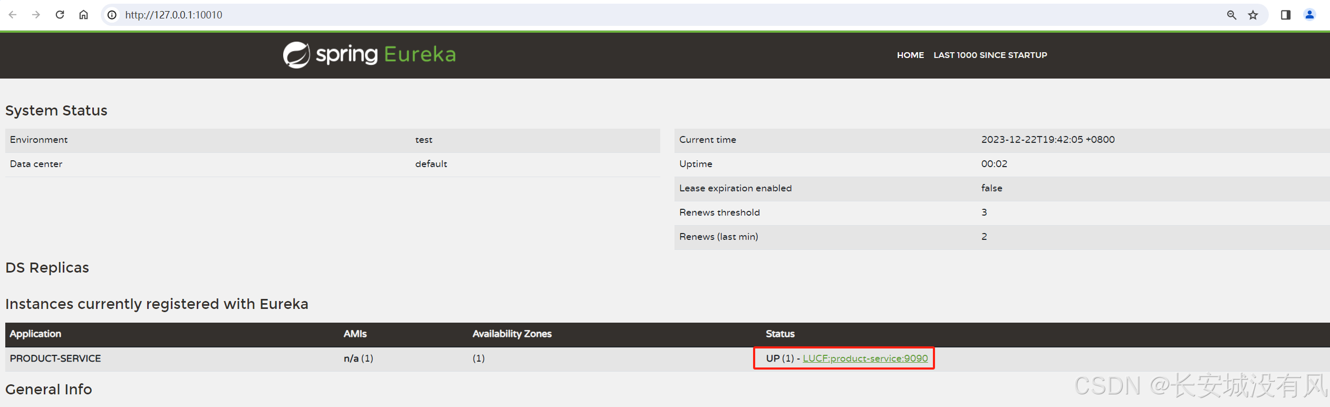Click the AMIs column header
The width and height of the screenshot is (1330, 407).
(355, 334)
